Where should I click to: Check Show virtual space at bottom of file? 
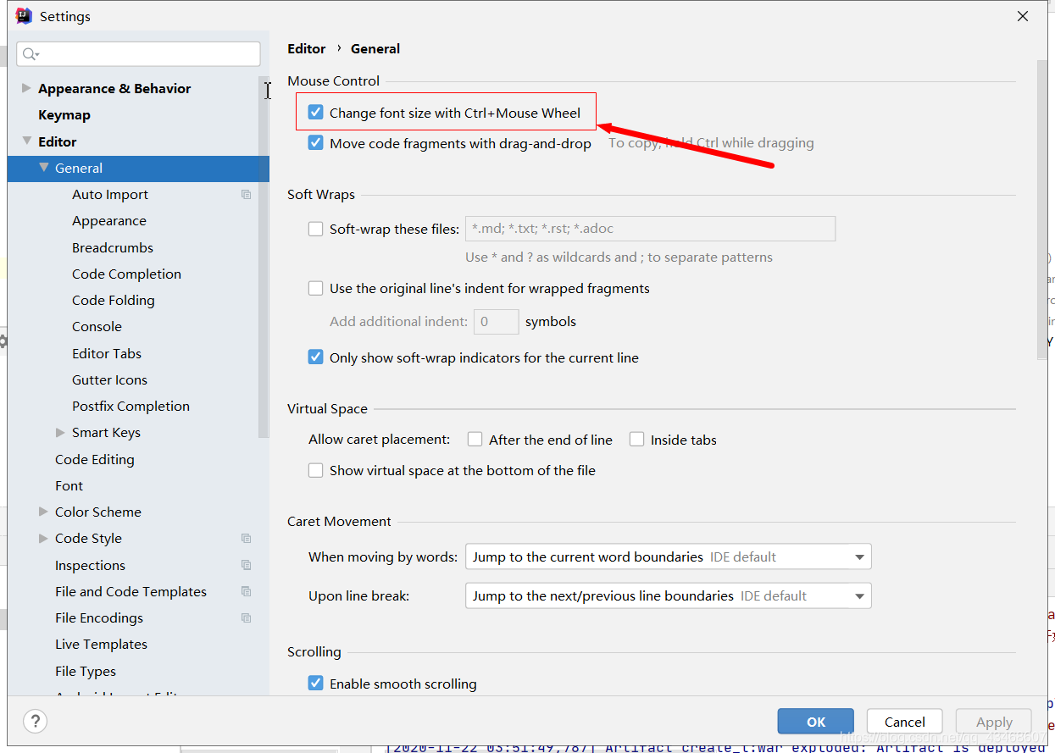tap(316, 470)
